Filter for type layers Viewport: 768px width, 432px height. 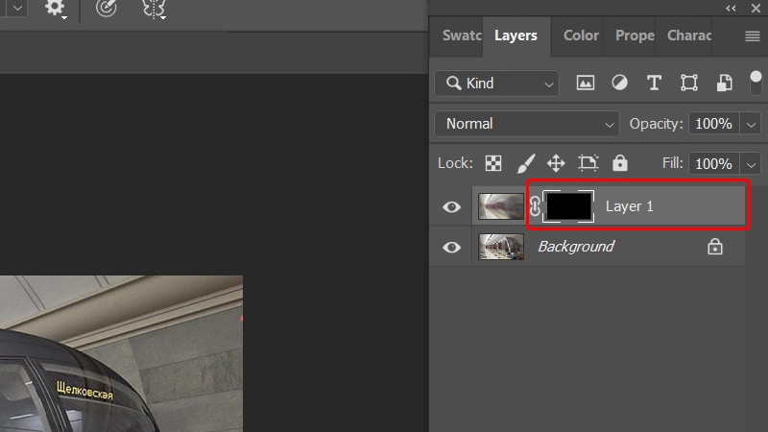(x=654, y=83)
